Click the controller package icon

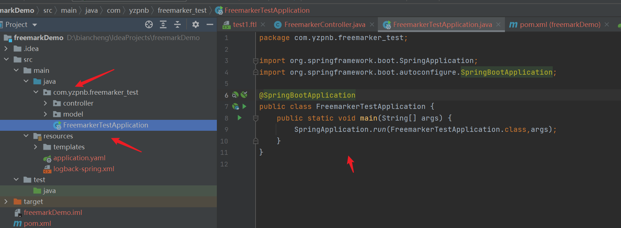[x=57, y=103]
